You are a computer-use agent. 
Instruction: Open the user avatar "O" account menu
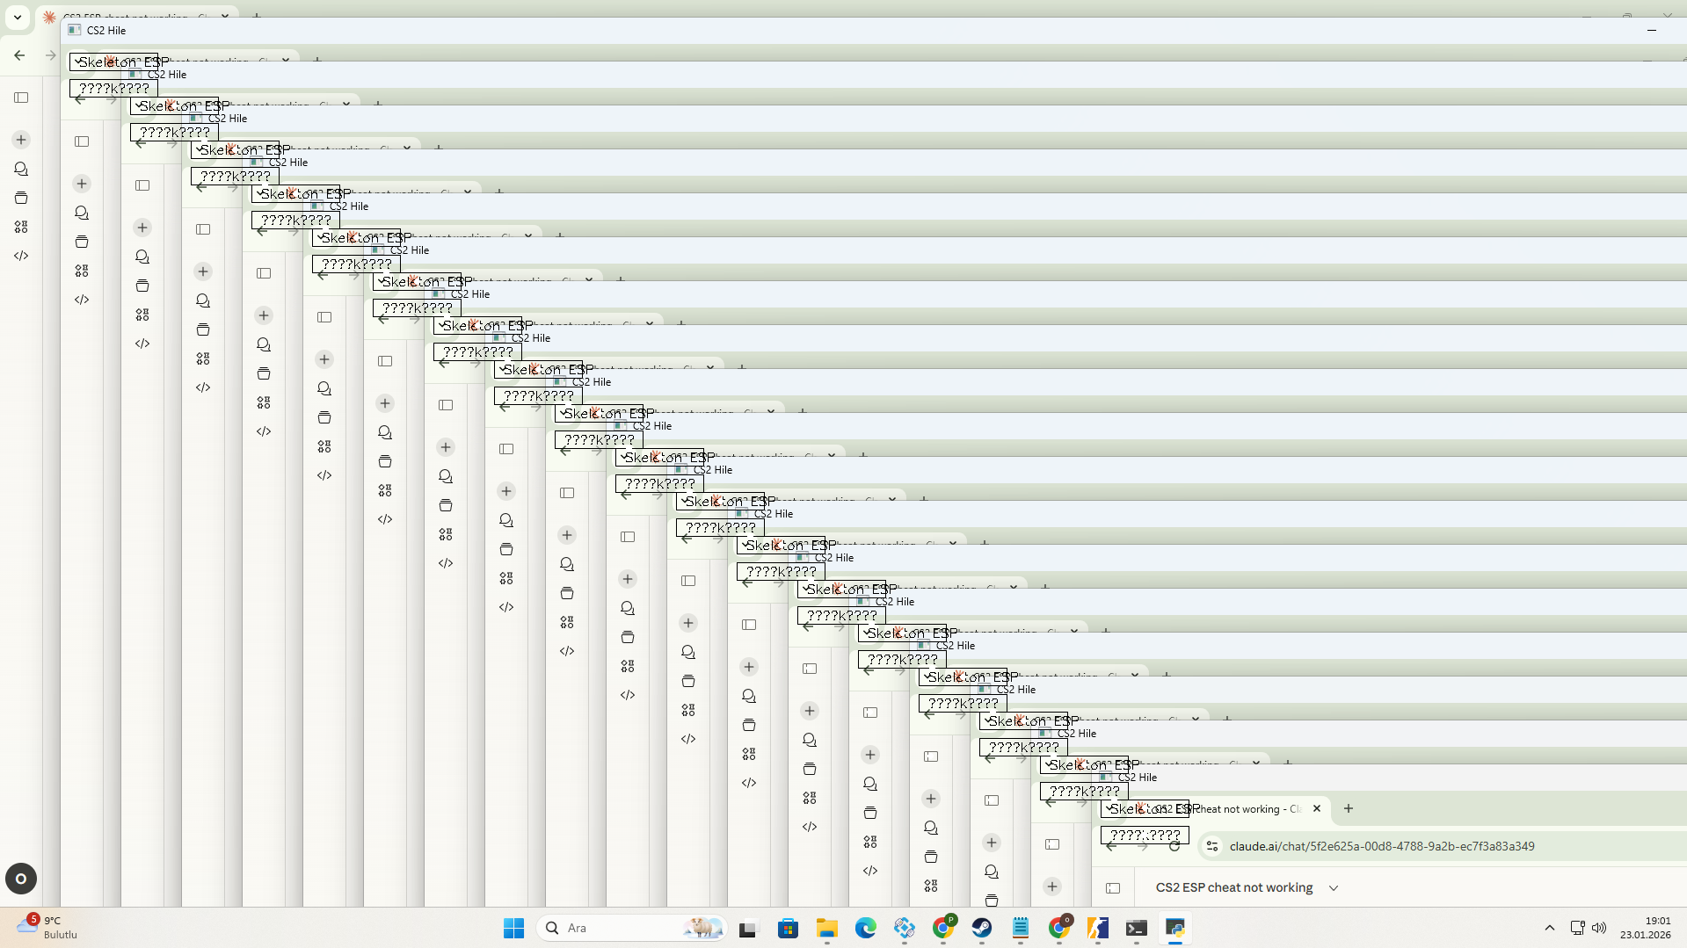pos(21,879)
